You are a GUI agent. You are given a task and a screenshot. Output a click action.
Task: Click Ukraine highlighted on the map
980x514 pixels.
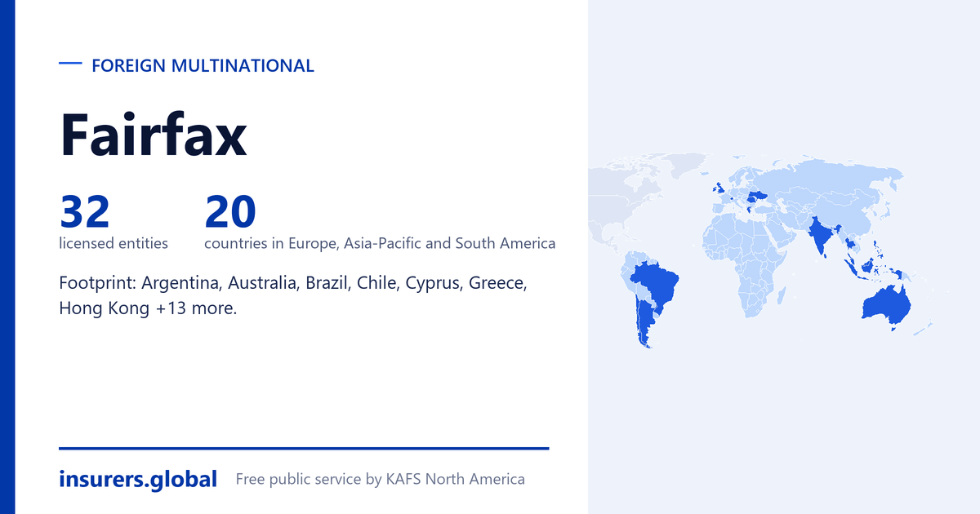(758, 197)
